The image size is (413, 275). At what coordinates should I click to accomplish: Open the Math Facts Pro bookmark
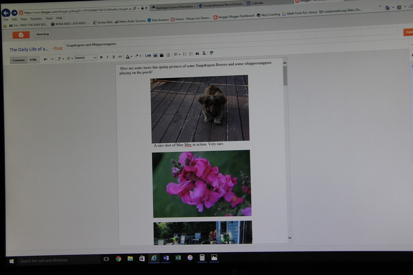click(295, 13)
